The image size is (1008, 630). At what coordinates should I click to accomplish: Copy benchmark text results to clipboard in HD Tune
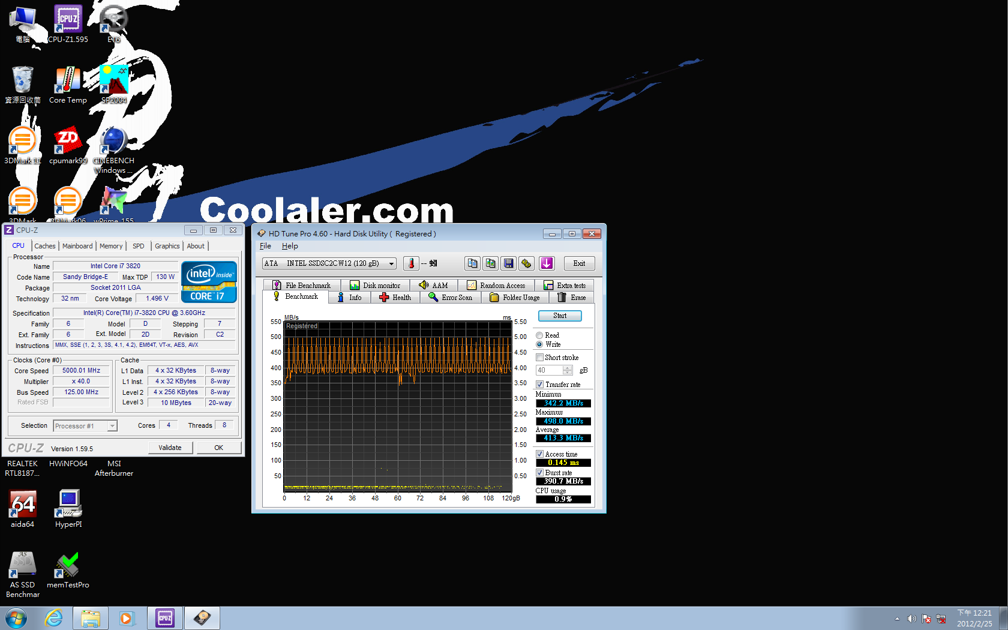pyautogui.click(x=472, y=263)
